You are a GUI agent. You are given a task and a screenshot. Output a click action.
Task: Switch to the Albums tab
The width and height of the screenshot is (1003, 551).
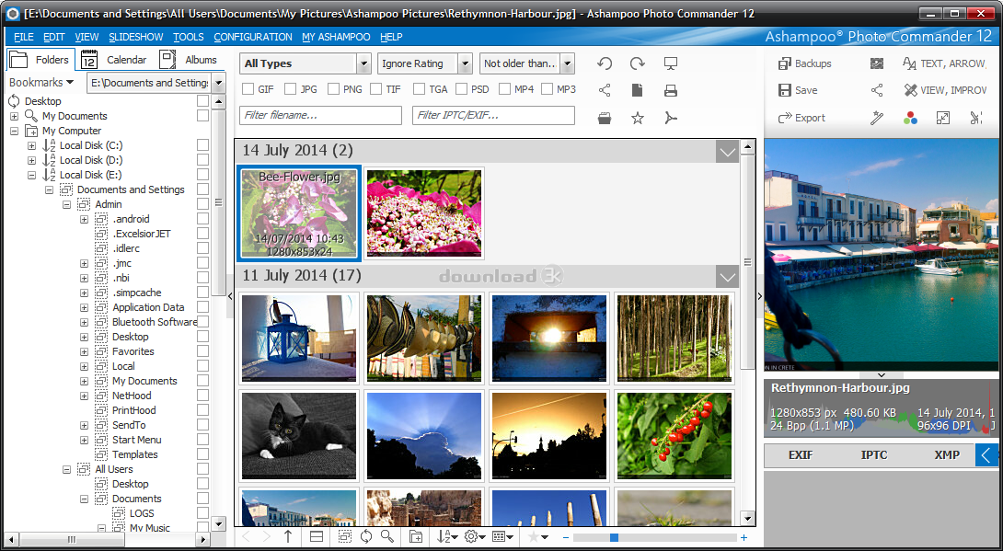pos(190,60)
